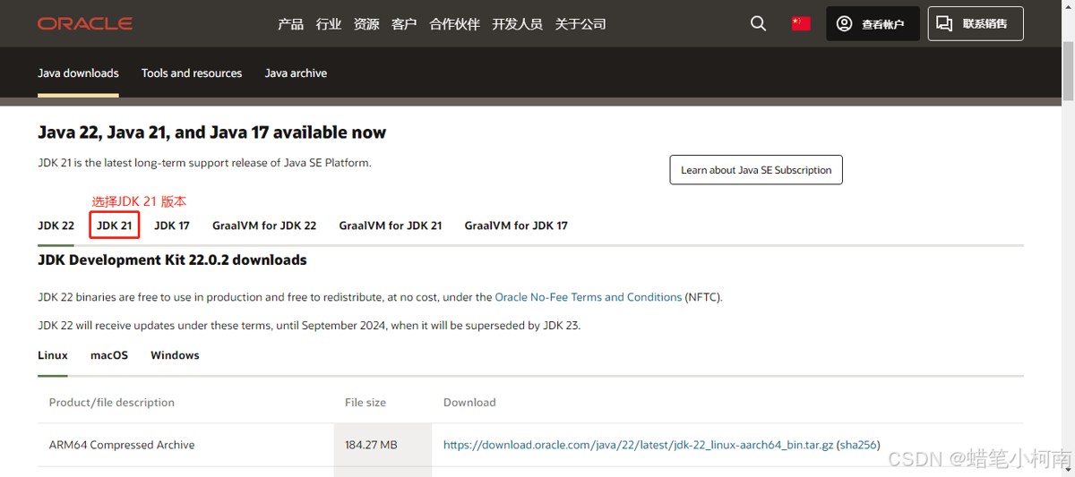The height and width of the screenshot is (477, 1075).
Task: Select the JDK 22 tab
Action: coord(56,226)
